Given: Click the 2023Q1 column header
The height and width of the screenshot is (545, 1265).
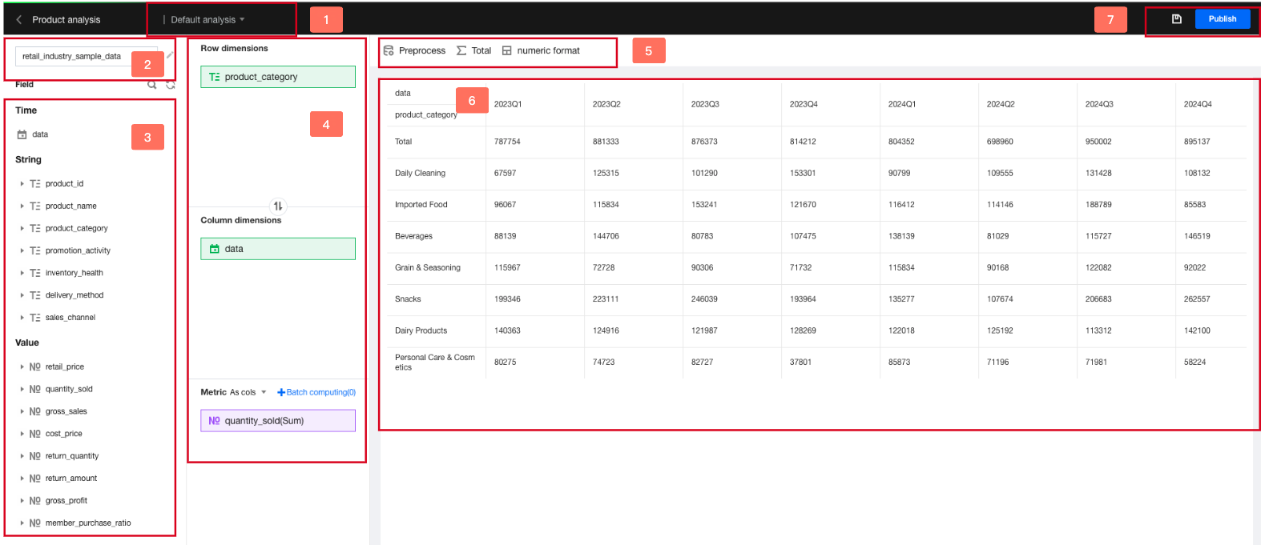Looking at the screenshot, I should pos(508,104).
